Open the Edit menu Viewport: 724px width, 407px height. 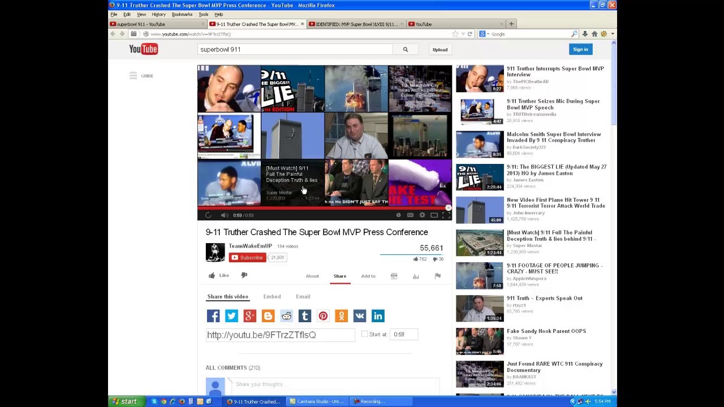coord(127,14)
